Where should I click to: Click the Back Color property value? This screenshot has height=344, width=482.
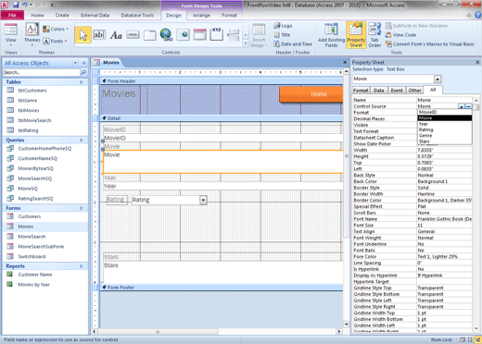[444, 181]
